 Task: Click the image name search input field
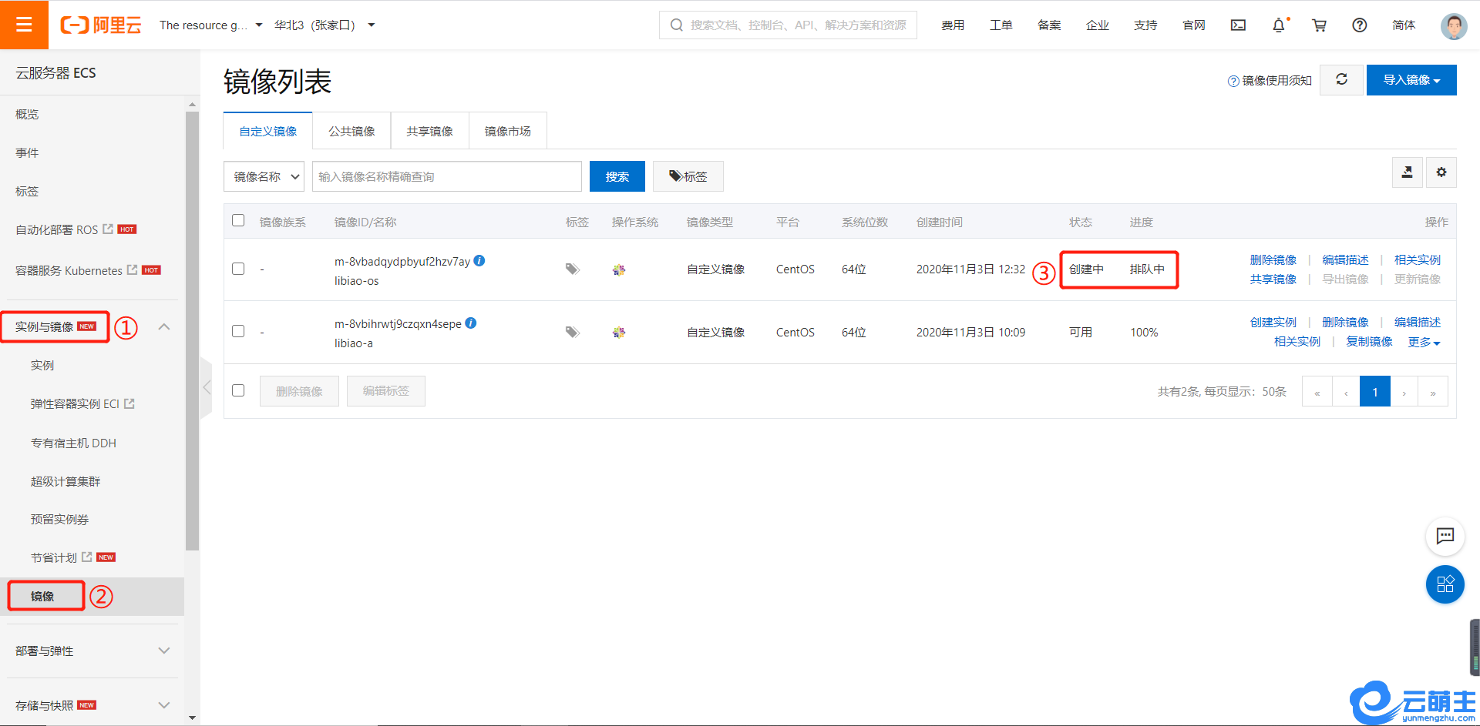click(446, 176)
